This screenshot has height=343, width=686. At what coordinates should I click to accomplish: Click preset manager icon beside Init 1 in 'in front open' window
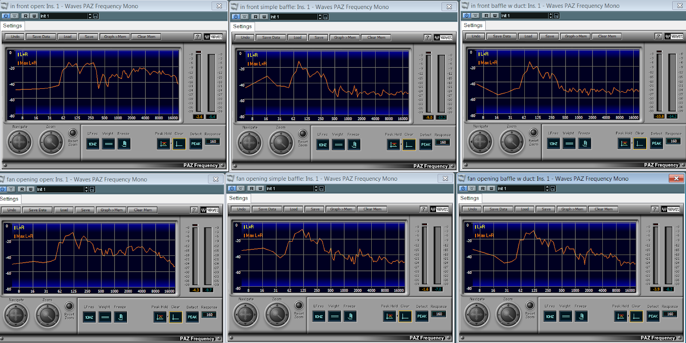(96, 16)
